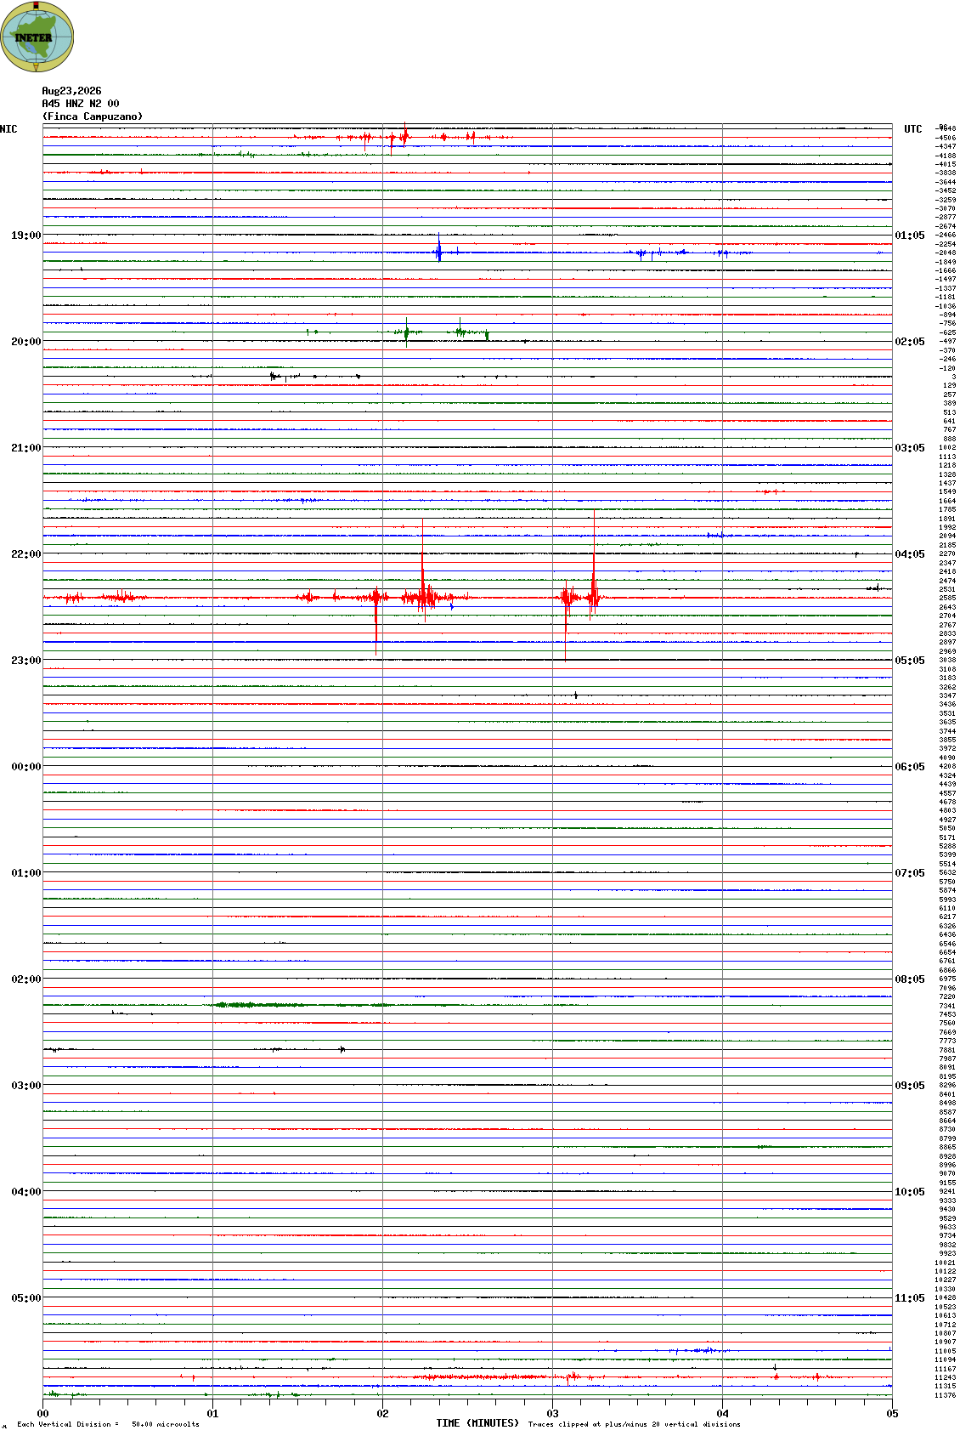This screenshot has width=960, height=1436.
Task: Click the date label Aug23,2026
Action: 71,91
